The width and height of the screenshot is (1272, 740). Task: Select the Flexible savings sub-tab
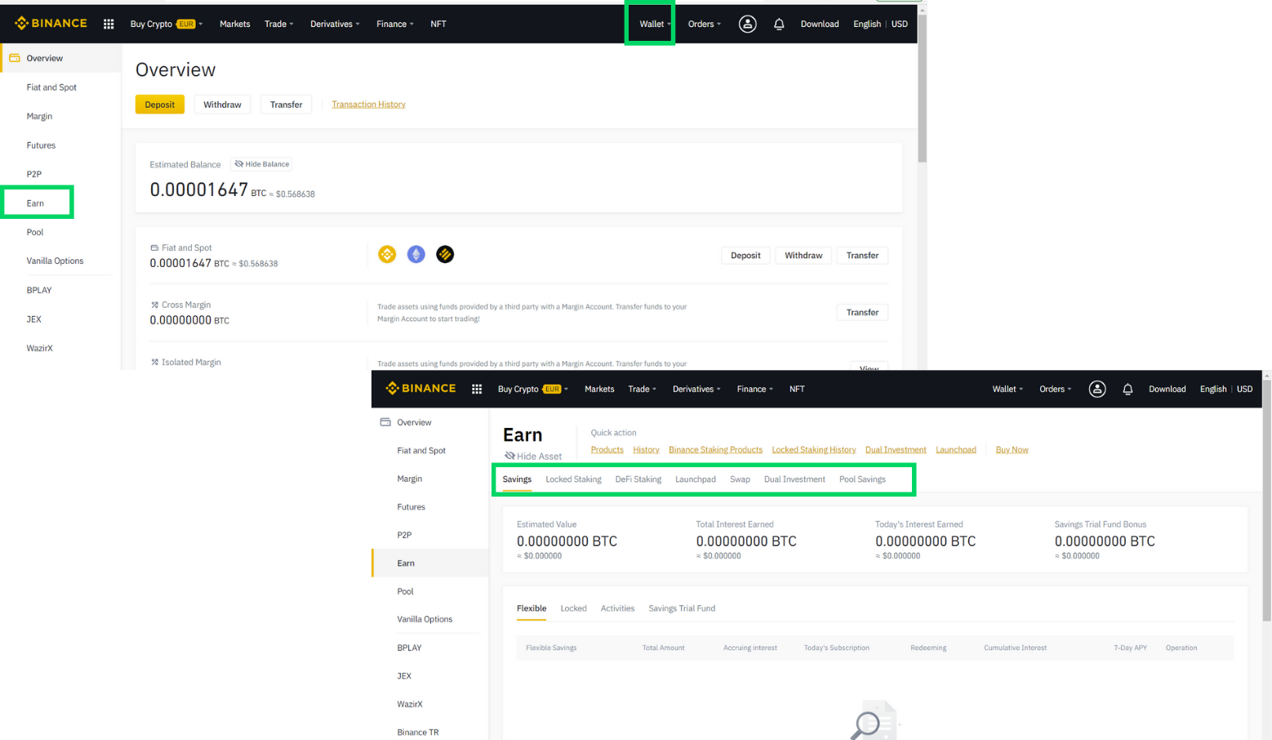[531, 608]
